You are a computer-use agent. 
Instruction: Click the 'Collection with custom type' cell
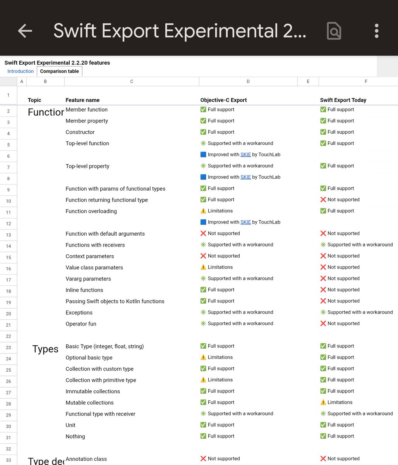coord(99,369)
